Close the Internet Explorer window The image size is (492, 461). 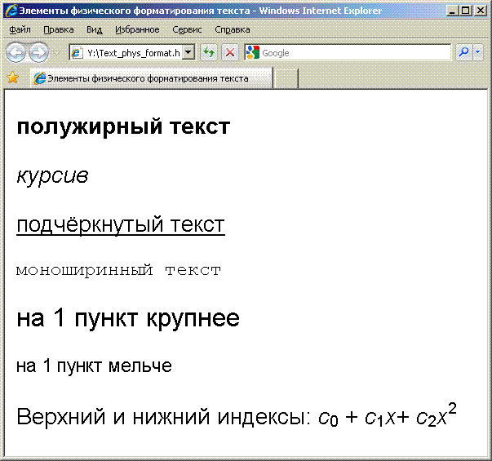pos(480,11)
